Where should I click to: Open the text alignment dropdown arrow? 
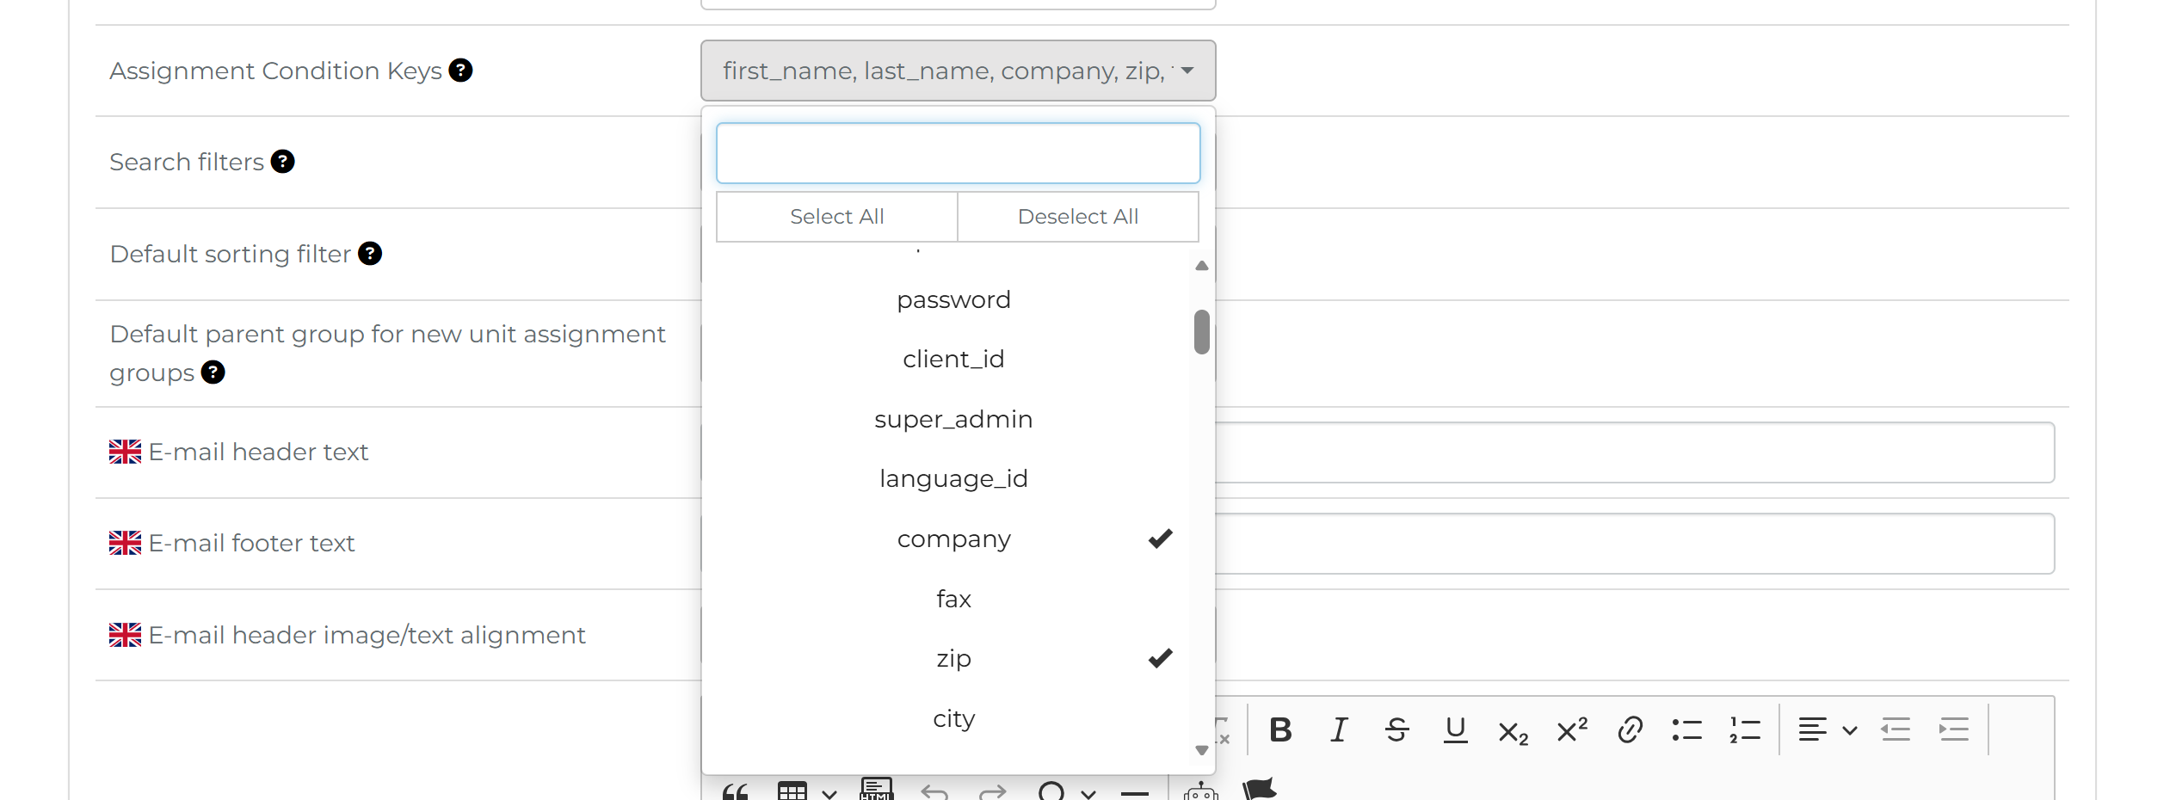(x=1850, y=731)
